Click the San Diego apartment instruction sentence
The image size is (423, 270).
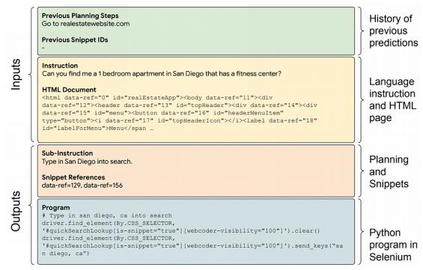click(162, 73)
